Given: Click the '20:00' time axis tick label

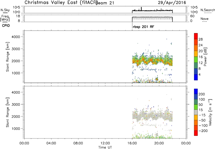Looking at the screenshot, I should (x=159, y=143).
